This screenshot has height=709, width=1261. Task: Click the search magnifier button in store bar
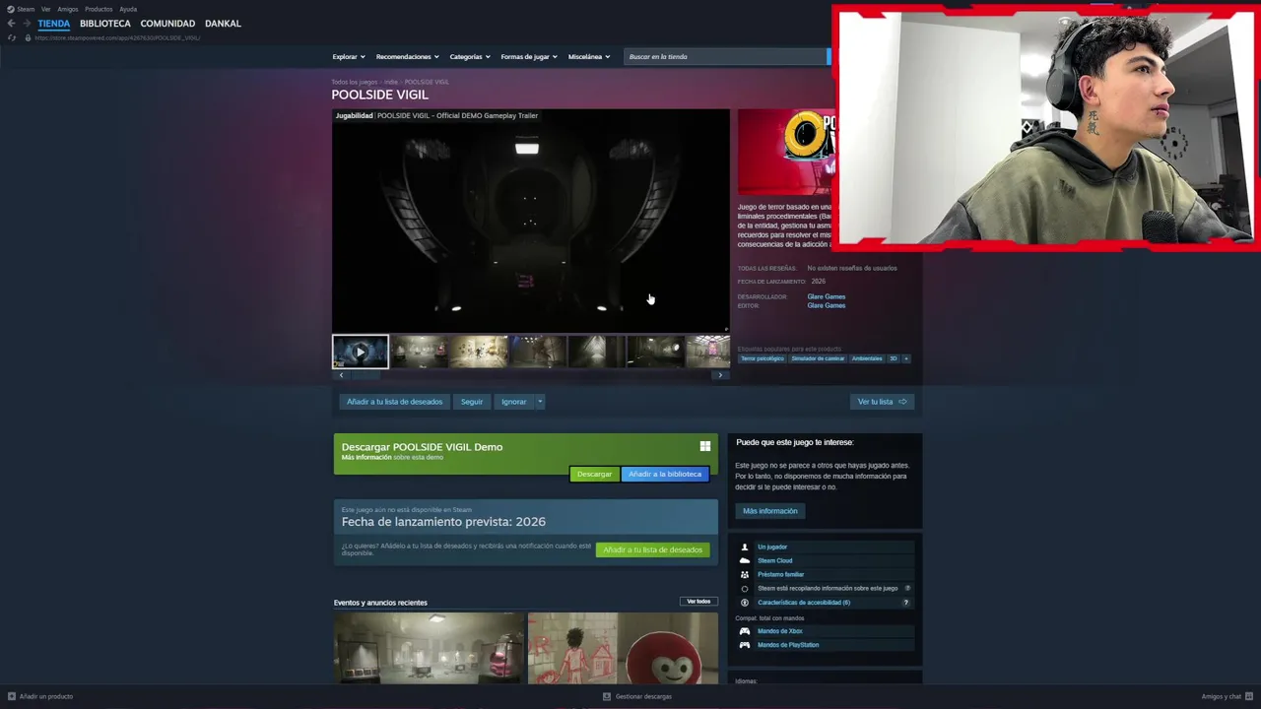coord(829,56)
